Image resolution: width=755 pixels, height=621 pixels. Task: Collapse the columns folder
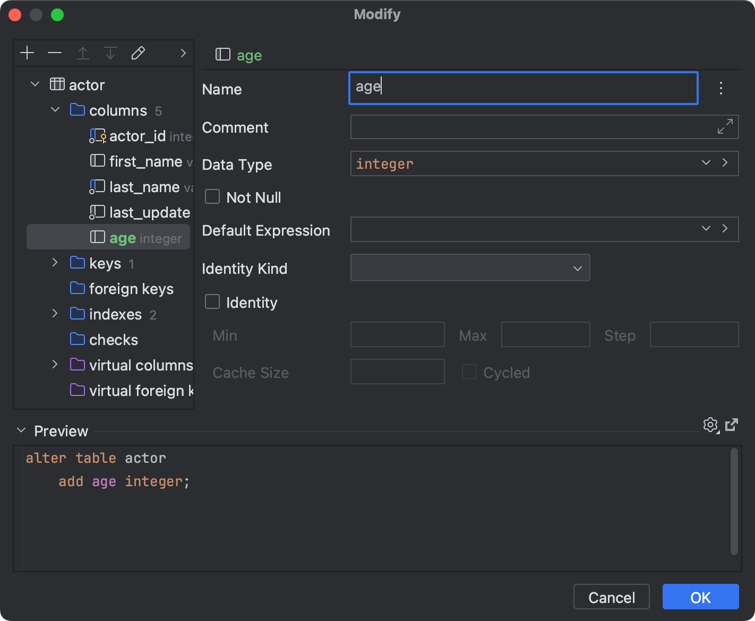(55, 109)
